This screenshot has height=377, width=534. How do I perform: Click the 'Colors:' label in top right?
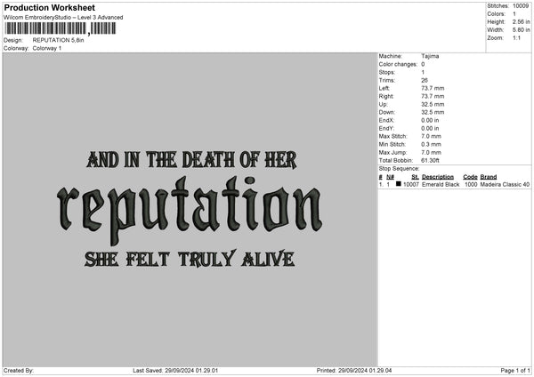(496, 14)
